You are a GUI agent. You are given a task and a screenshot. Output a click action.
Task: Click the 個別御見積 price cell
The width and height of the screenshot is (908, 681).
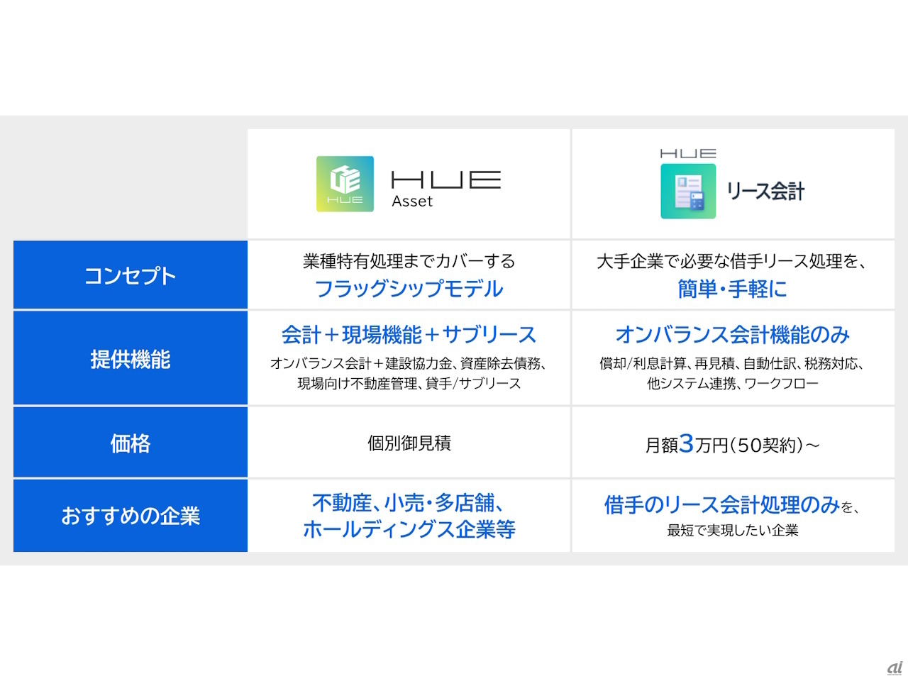pos(409,443)
